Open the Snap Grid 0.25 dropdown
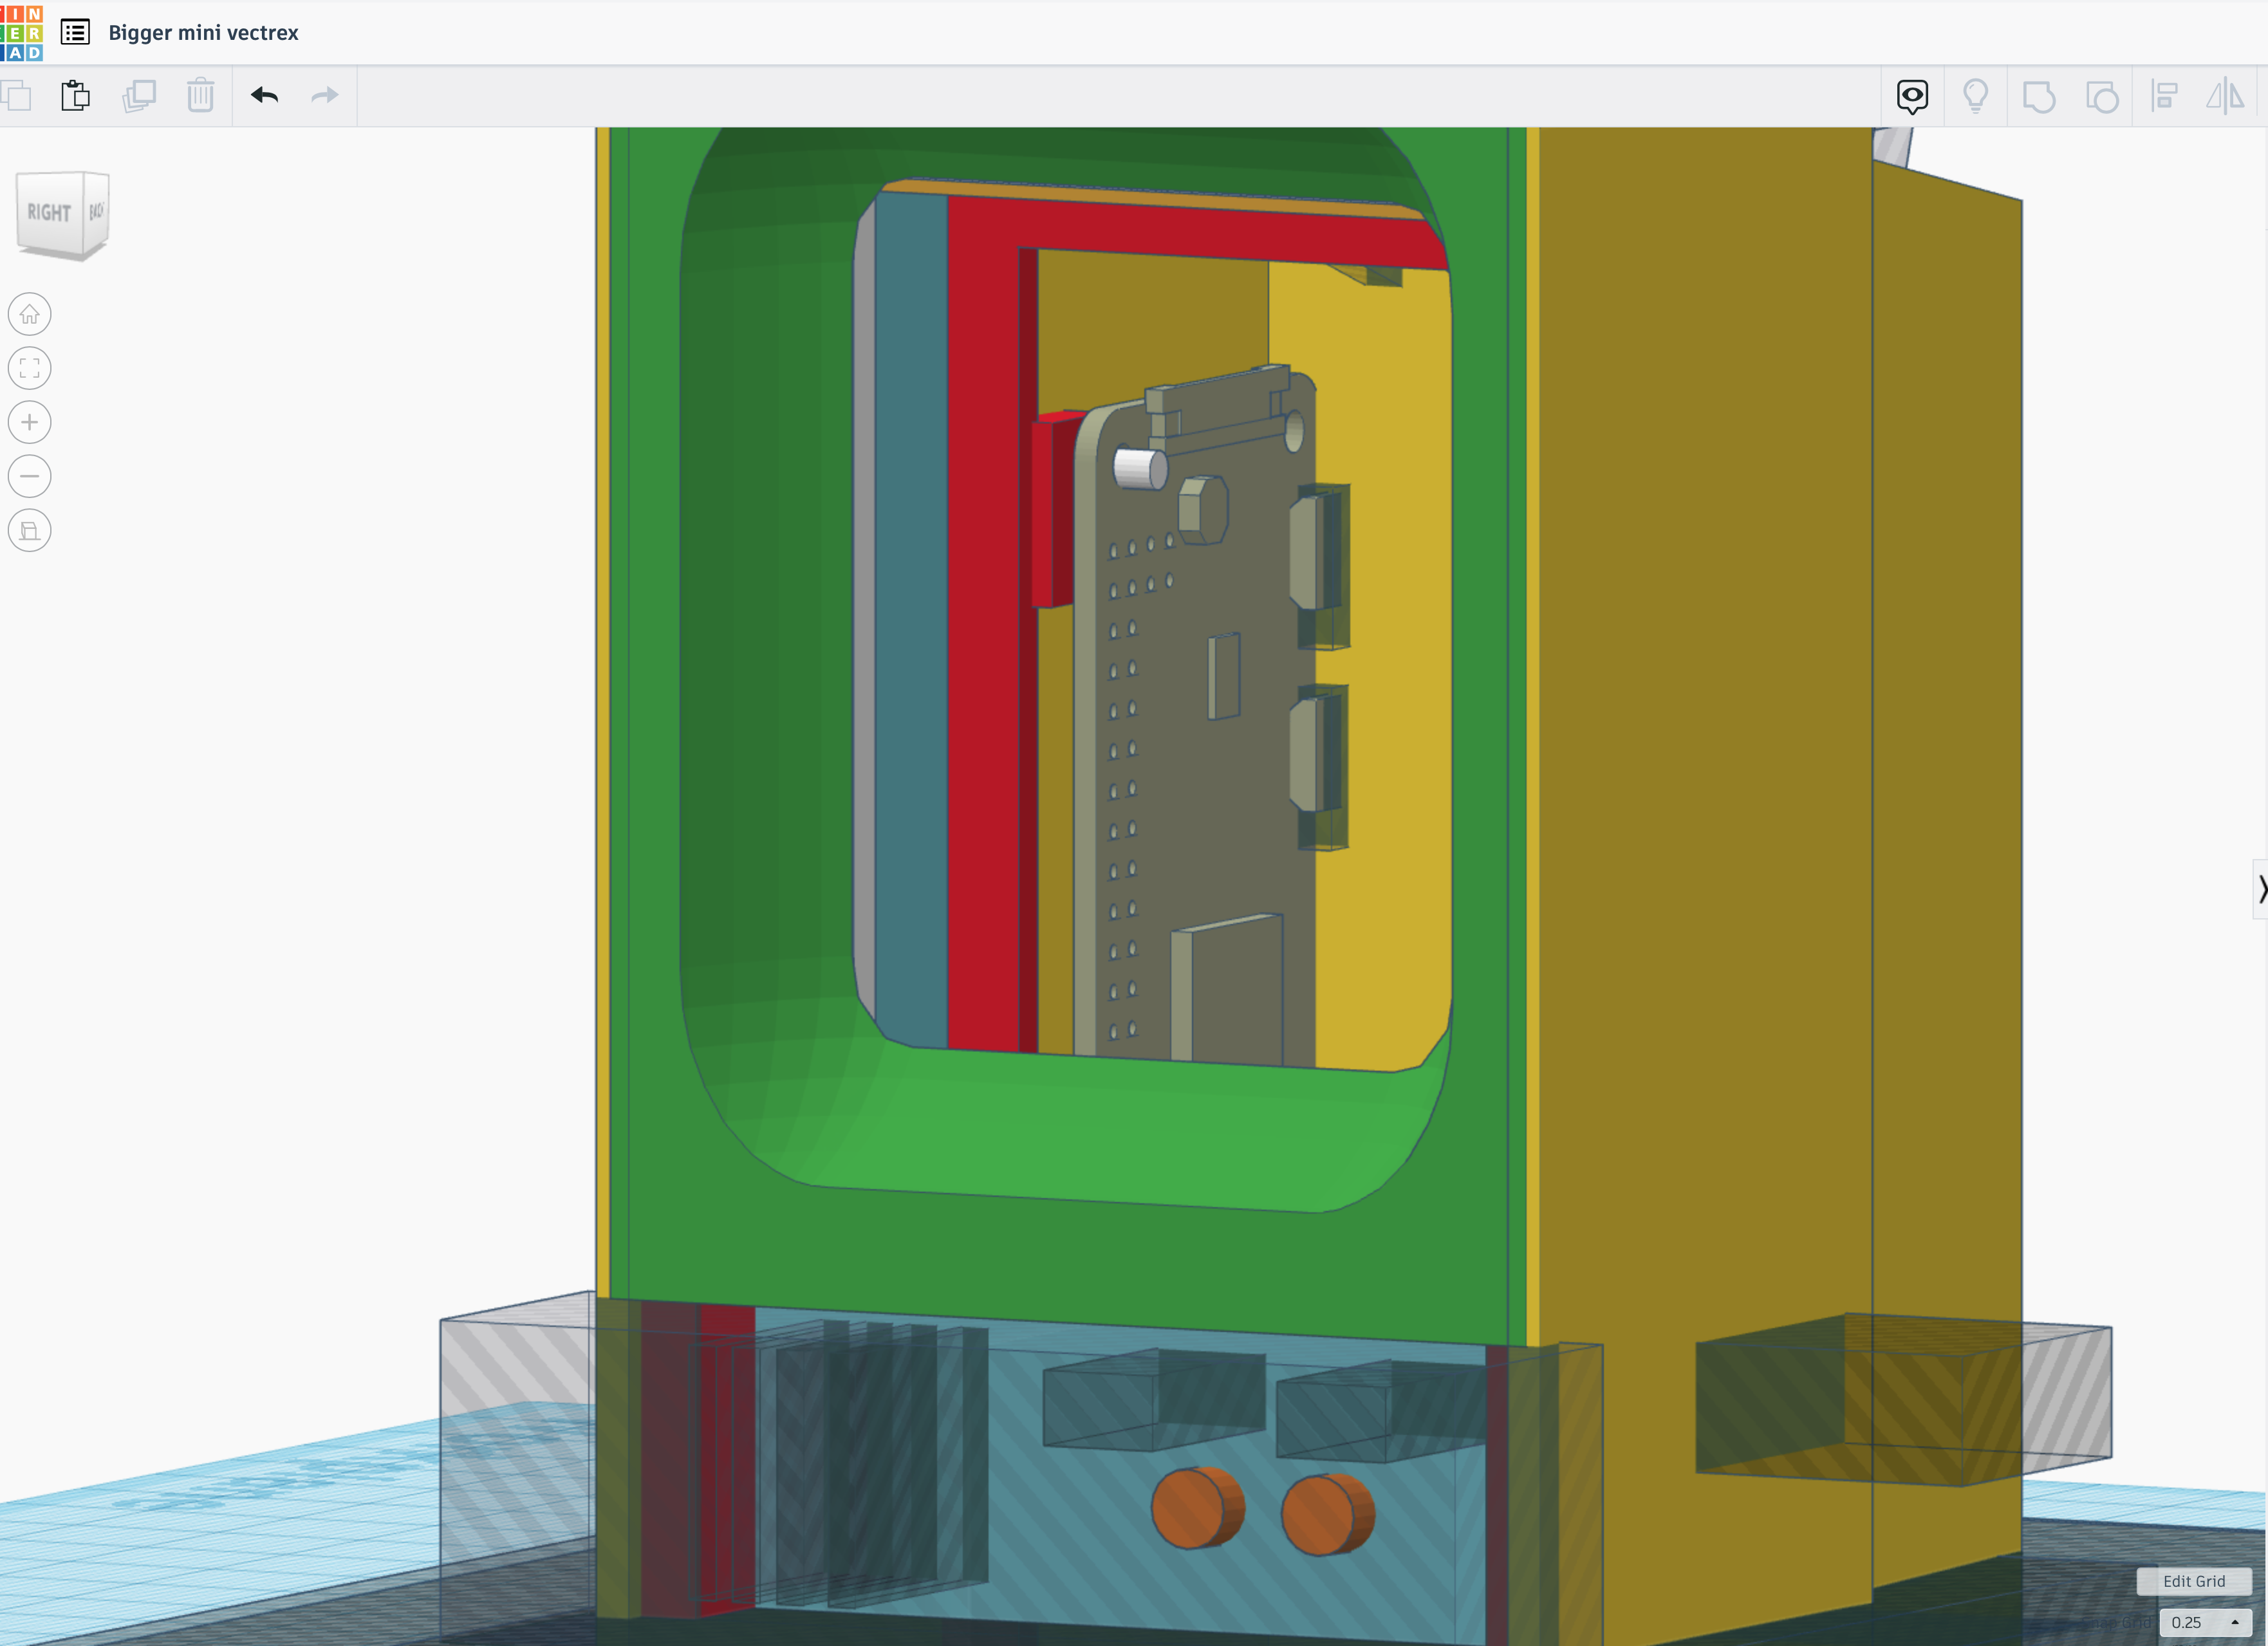Screen dimensions: 2268x1646 click(2205, 1622)
